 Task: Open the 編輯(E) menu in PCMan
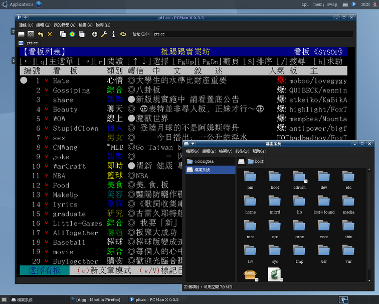tap(44, 25)
